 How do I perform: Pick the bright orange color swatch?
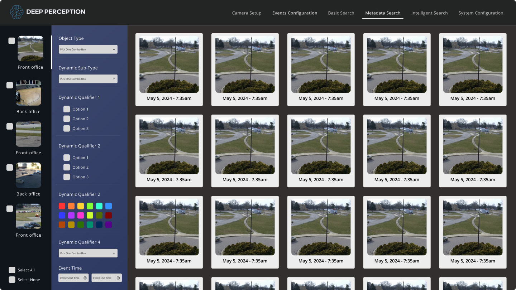(71, 206)
